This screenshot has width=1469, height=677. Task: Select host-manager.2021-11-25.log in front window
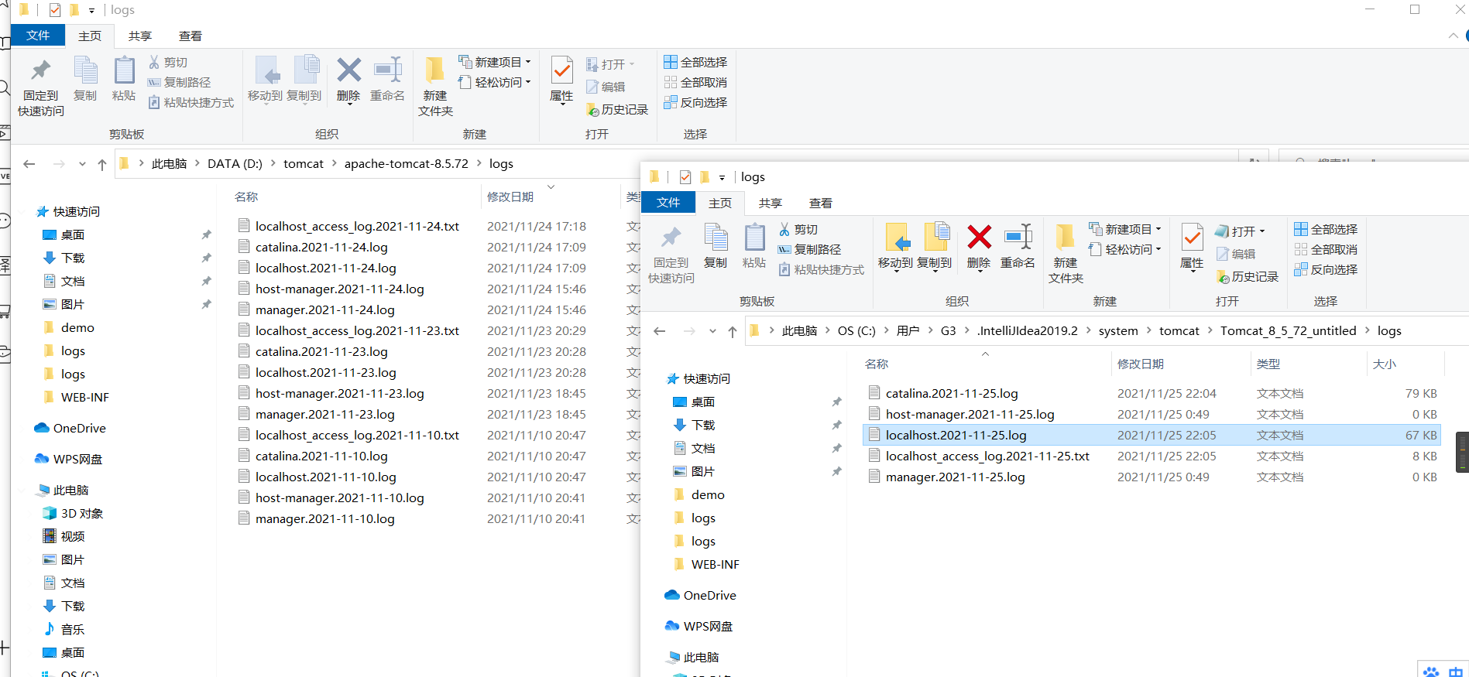pyautogui.click(x=970, y=414)
